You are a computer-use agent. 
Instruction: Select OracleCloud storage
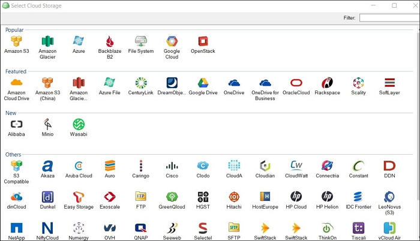point(296,86)
